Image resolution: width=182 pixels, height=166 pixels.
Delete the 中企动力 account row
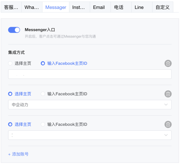pos(168,94)
